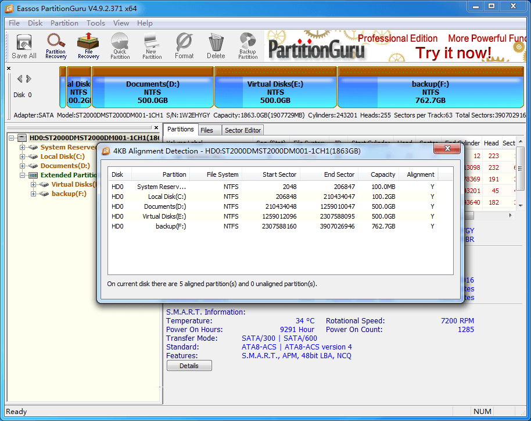
Task: Click scroll down arrow in partition list
Action: pyautogui.click(x=521, y=206)
